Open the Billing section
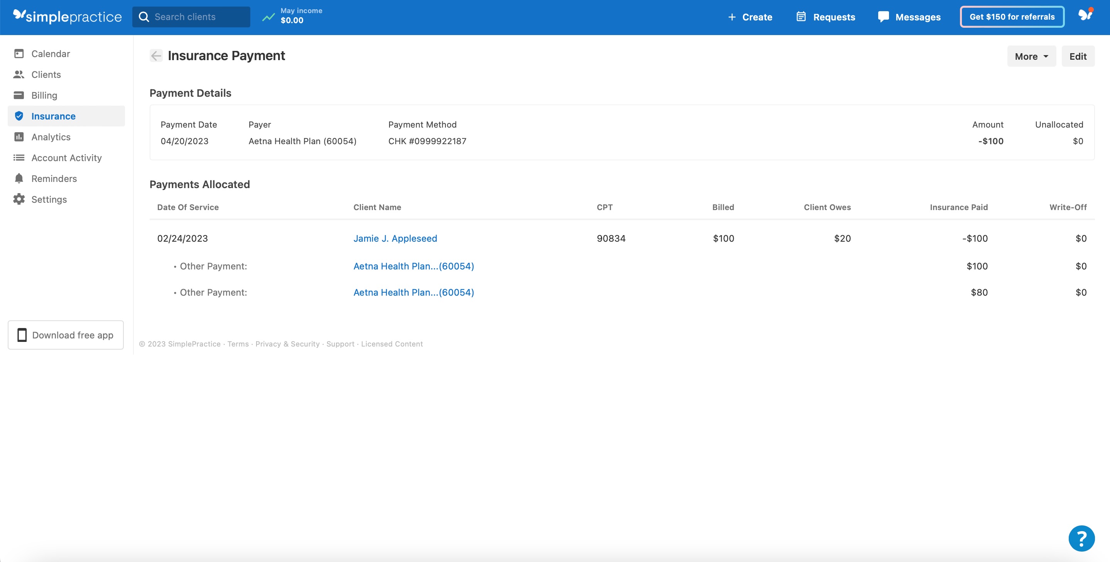The width and height of the screenshot is (1110, 562). (44, 95)
